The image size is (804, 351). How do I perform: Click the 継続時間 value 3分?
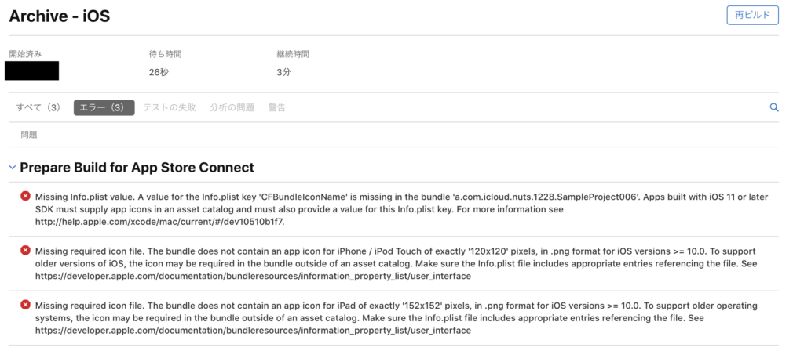(x=283, y=72)
